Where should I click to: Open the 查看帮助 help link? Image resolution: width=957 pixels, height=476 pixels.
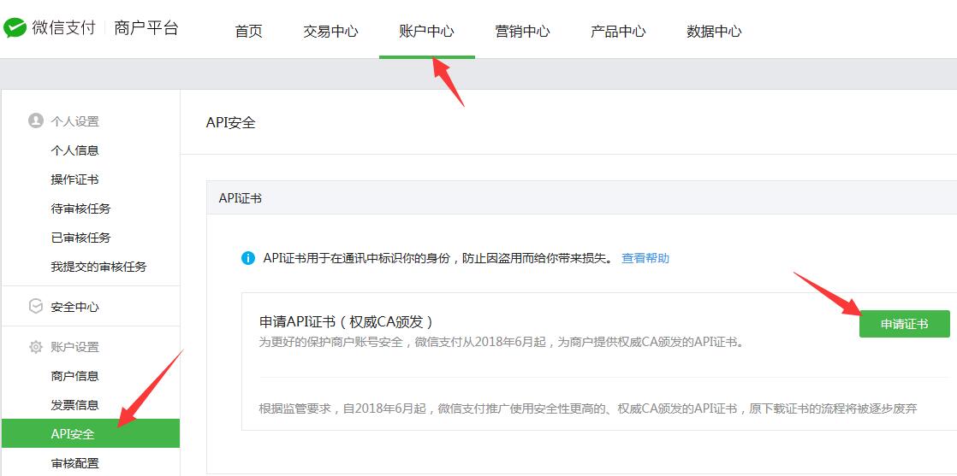645,258
